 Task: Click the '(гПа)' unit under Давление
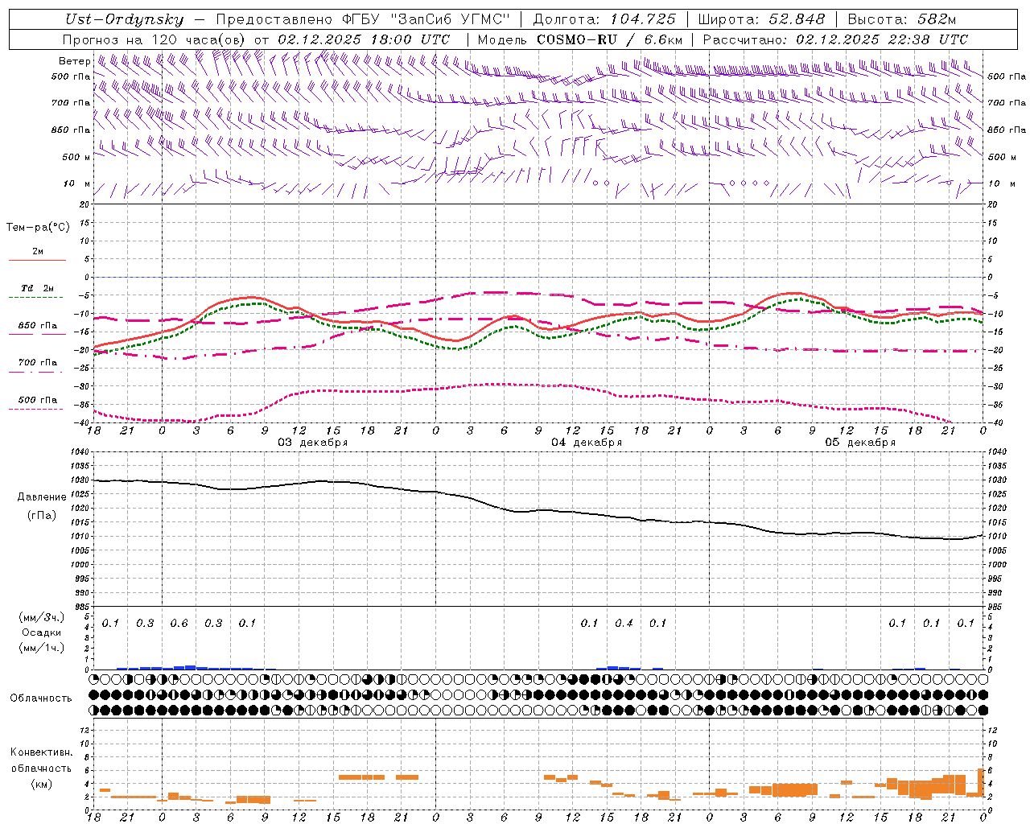tap(42, 516)
